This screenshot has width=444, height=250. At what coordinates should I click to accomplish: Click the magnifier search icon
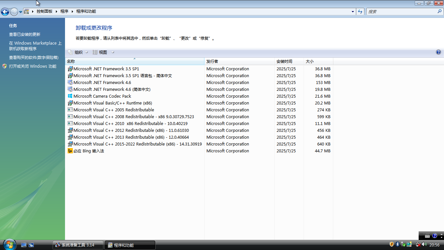440,11
